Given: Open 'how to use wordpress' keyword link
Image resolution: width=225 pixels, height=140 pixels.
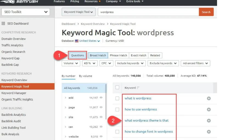Looking at the screenshot, I should (x=141, y=109).
